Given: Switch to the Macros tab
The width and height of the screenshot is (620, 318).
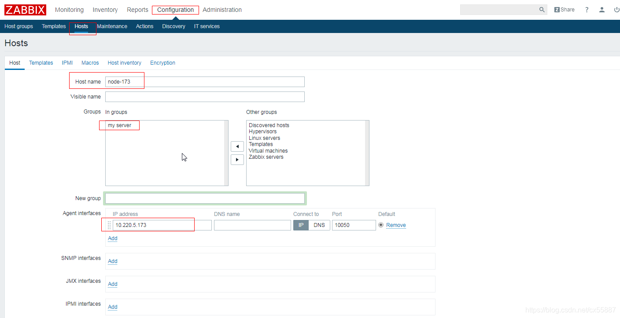Looking at the screenshot, I should [x=90, y=63].
